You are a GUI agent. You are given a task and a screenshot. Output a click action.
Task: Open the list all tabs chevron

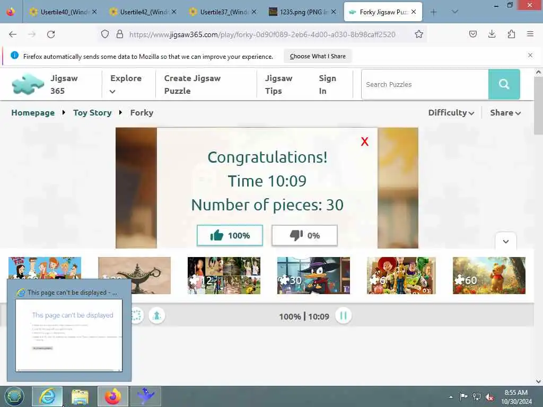[x=454, y=12]
